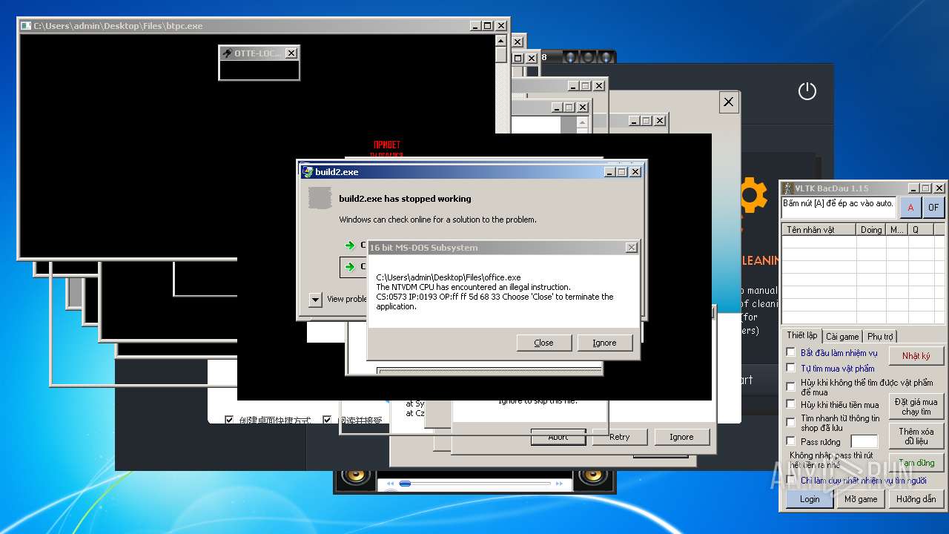
Task: Click first round orb button on player top bar
Action: point(570,57)
